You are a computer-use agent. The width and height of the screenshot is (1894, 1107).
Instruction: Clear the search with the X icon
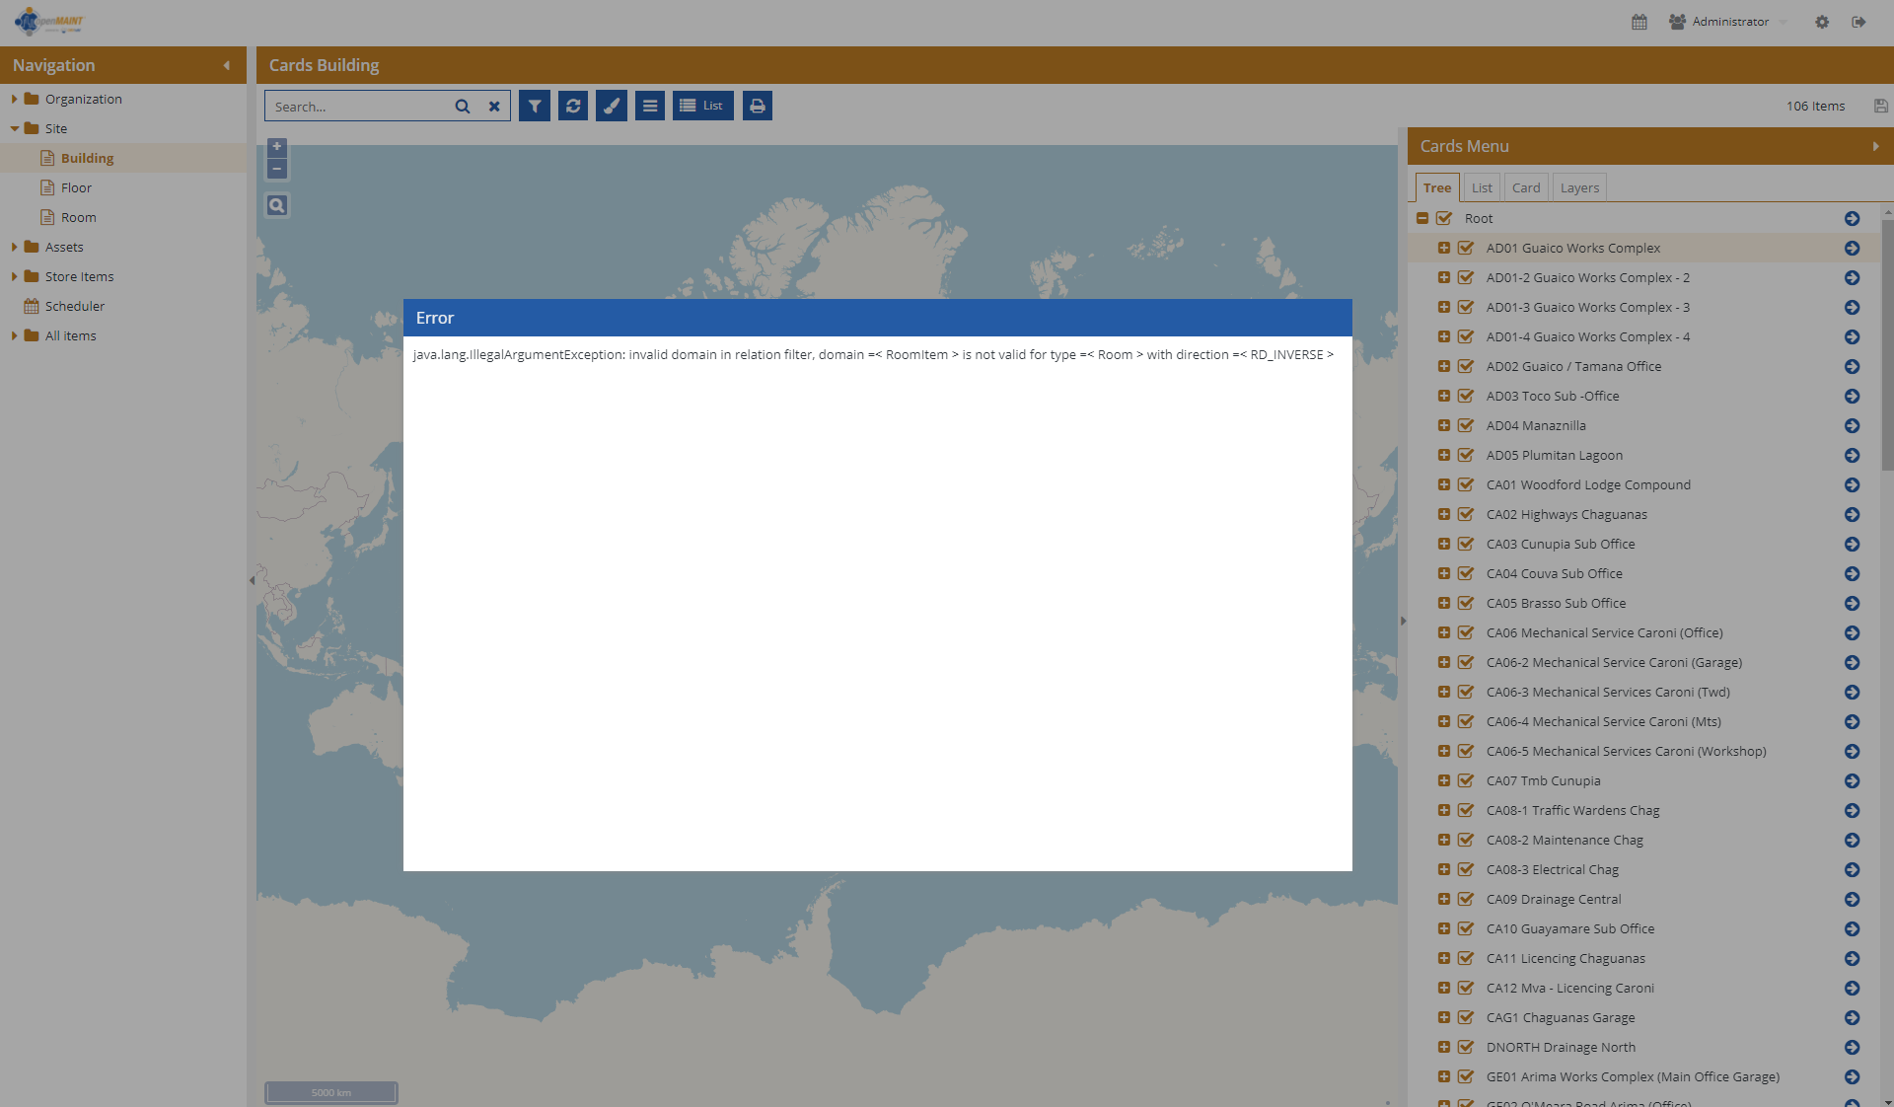pos(494,107)
